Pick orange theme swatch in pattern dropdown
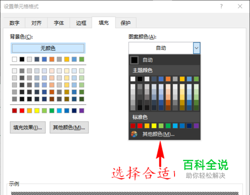The width and height of the screenshot is (250, 195). pyautogui.click(x=168, y=79)
